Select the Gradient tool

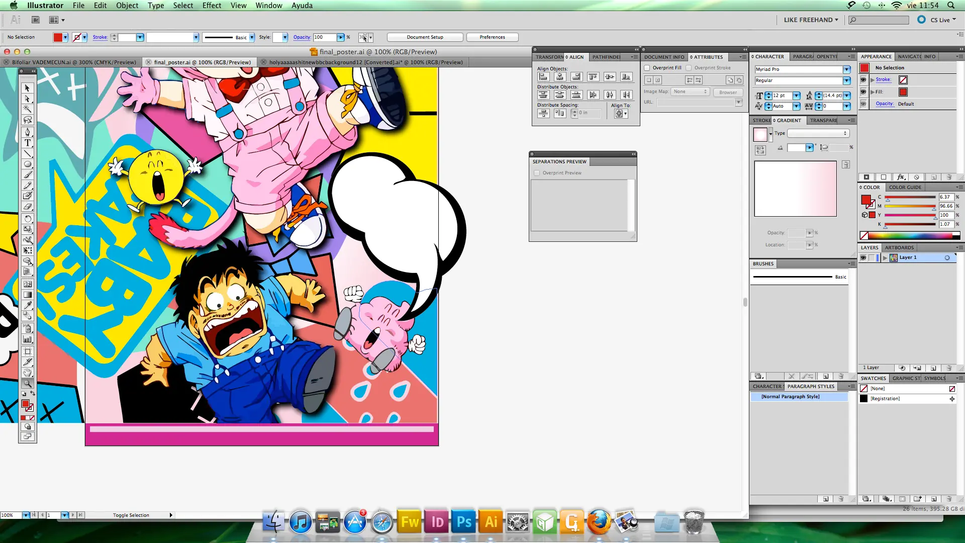pos(27,295)
